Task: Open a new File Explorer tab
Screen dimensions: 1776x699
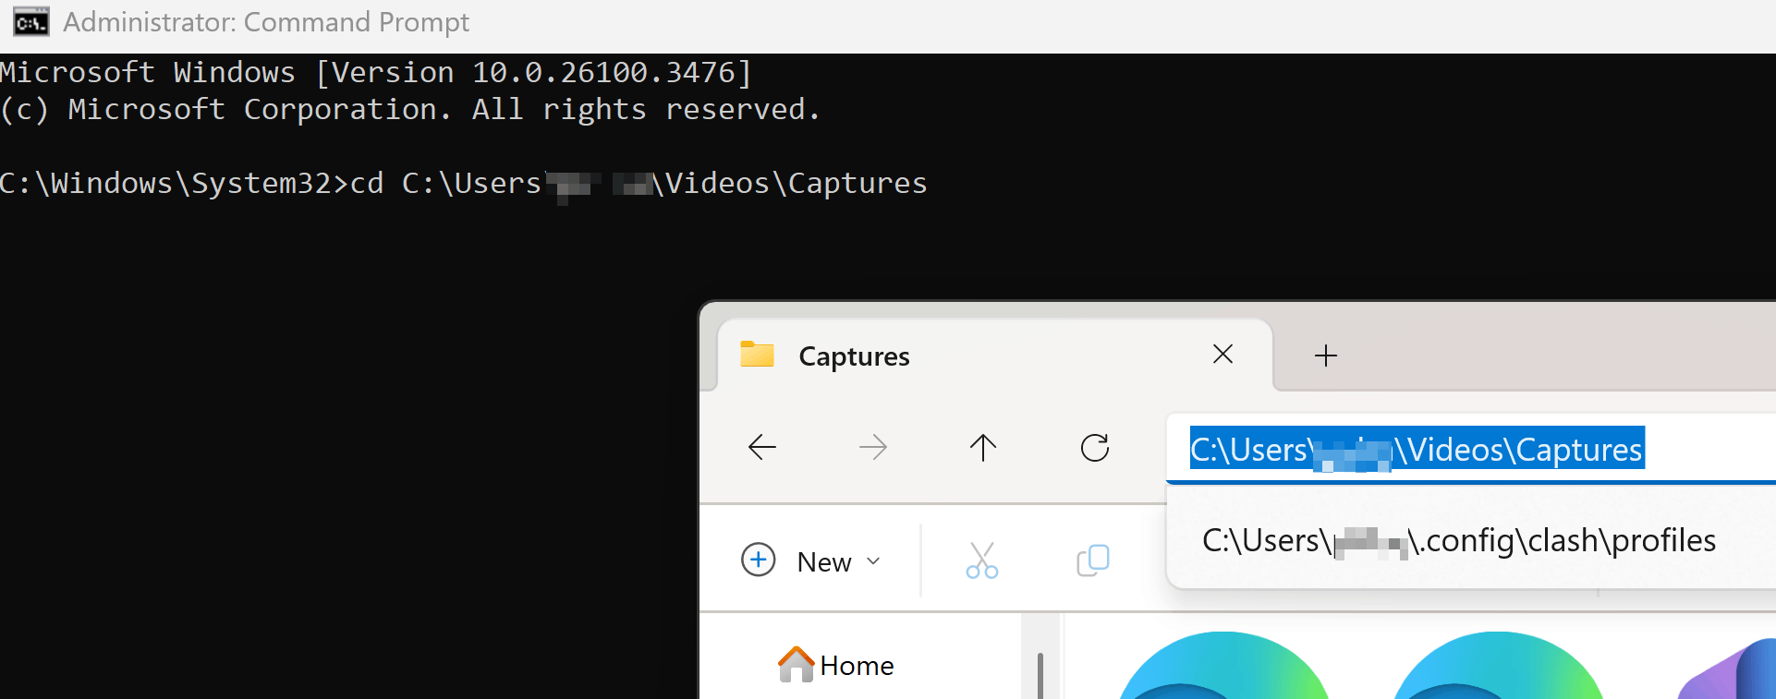Action: click(x=1325, y=355)
